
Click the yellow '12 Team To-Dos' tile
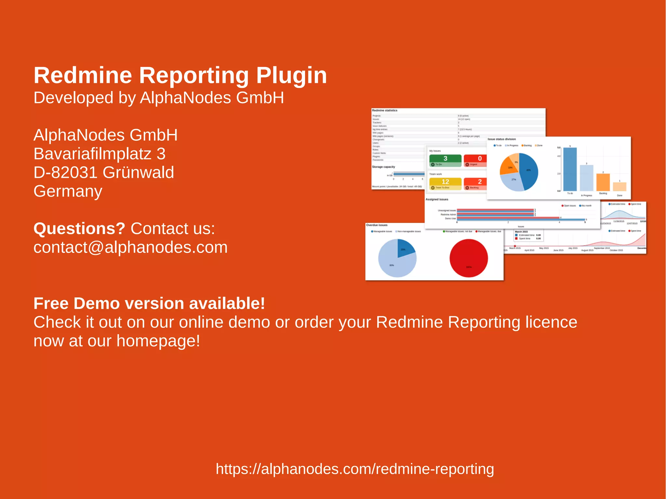445,184
